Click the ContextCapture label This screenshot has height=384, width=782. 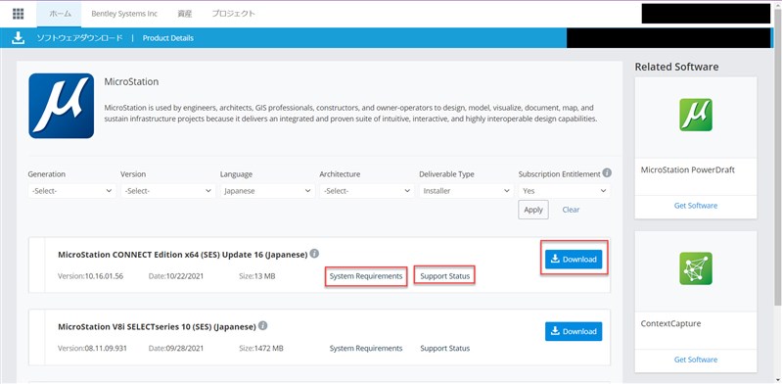[670, 323]
